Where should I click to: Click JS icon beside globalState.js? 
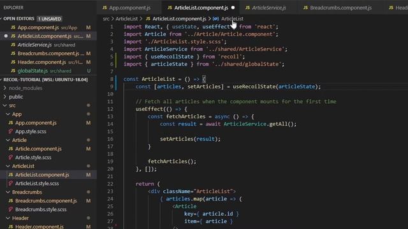point(13,71)
